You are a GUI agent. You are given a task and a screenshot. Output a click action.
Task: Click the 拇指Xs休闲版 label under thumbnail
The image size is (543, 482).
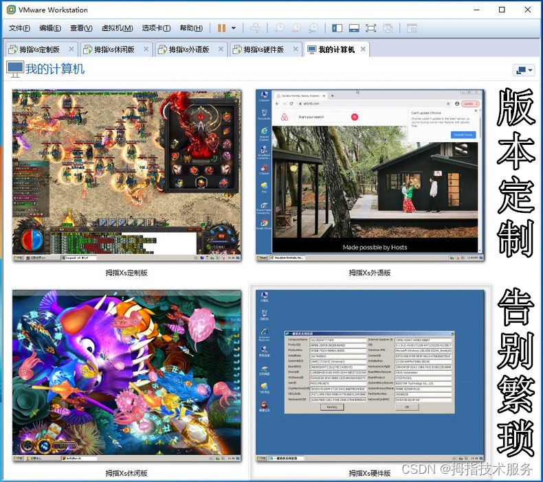click(126, 473)
